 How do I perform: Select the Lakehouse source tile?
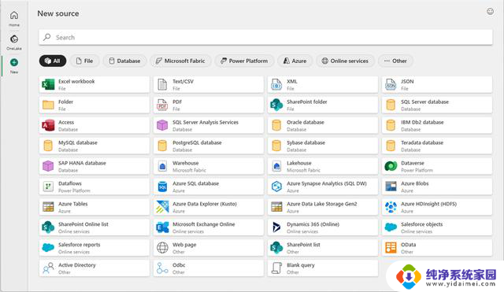coord(322,166)
